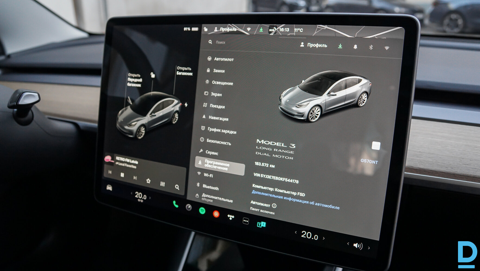
Task: Tap the 11°C outside temperature reading
Action: 299,30
